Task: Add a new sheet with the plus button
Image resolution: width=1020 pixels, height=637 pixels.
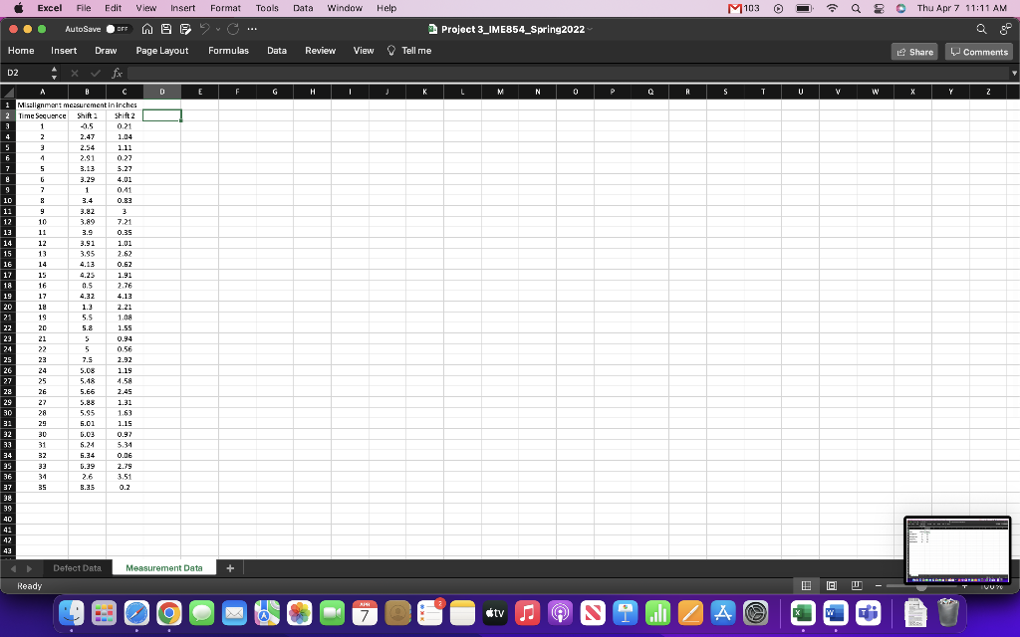Action: tap(230, 567)
